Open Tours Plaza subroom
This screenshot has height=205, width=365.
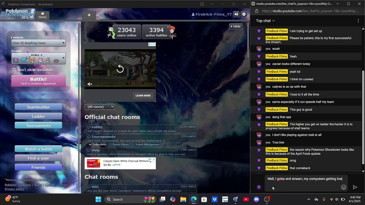118,145
